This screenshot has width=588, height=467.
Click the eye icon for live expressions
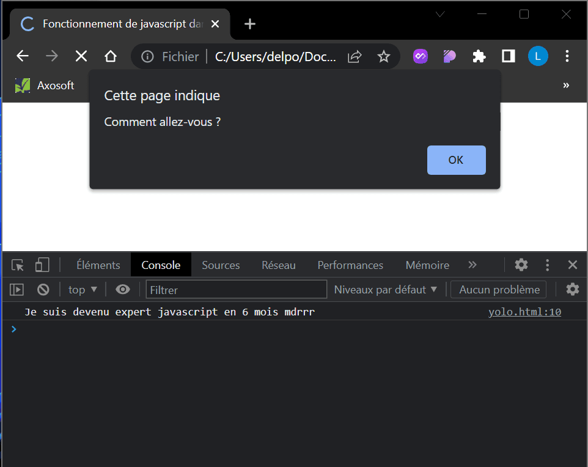coord(123,290)
